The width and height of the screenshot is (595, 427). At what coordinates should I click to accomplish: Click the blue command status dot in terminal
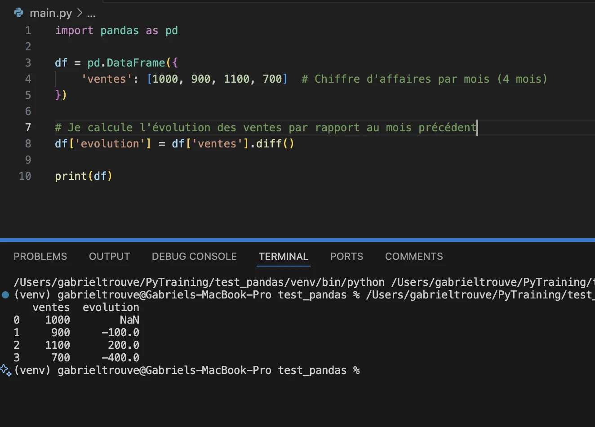click(5, 295)
